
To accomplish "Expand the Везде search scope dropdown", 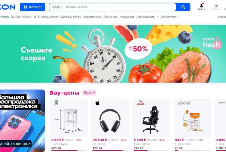I will coord(57,7).
